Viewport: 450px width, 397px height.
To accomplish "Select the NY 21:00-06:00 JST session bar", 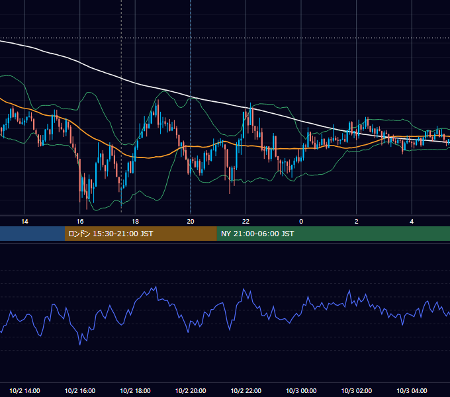I will point(333,234).
